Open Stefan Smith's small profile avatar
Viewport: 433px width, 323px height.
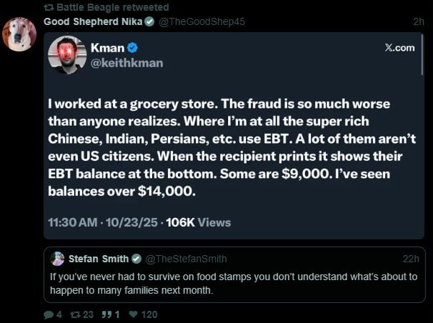coord(58,259)
